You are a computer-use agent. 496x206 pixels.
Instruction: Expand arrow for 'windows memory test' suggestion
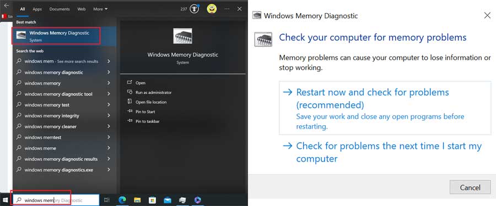point(109,104)
